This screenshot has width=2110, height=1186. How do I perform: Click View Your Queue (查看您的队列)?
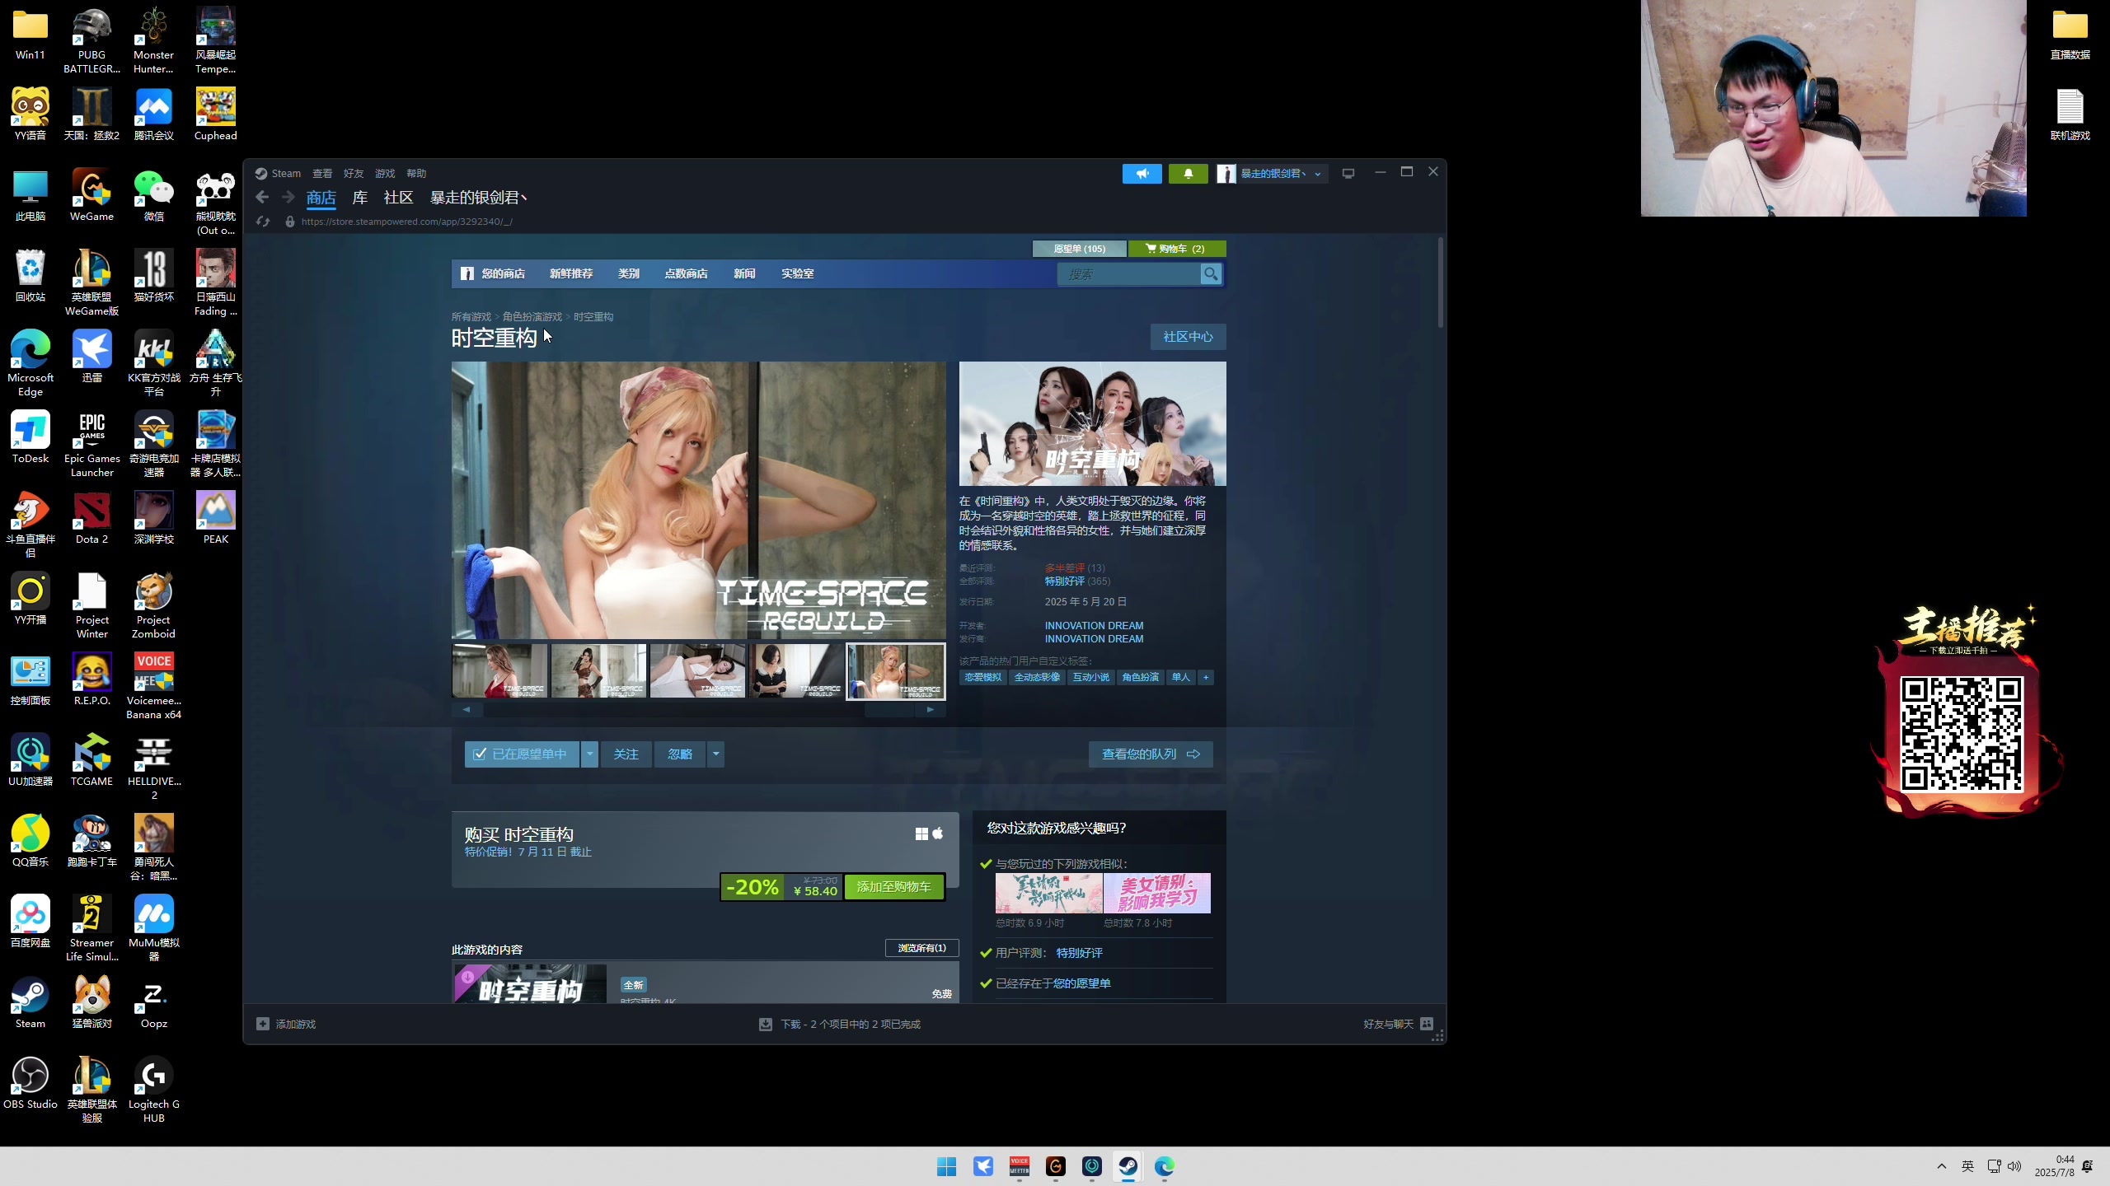(1151, 754)
